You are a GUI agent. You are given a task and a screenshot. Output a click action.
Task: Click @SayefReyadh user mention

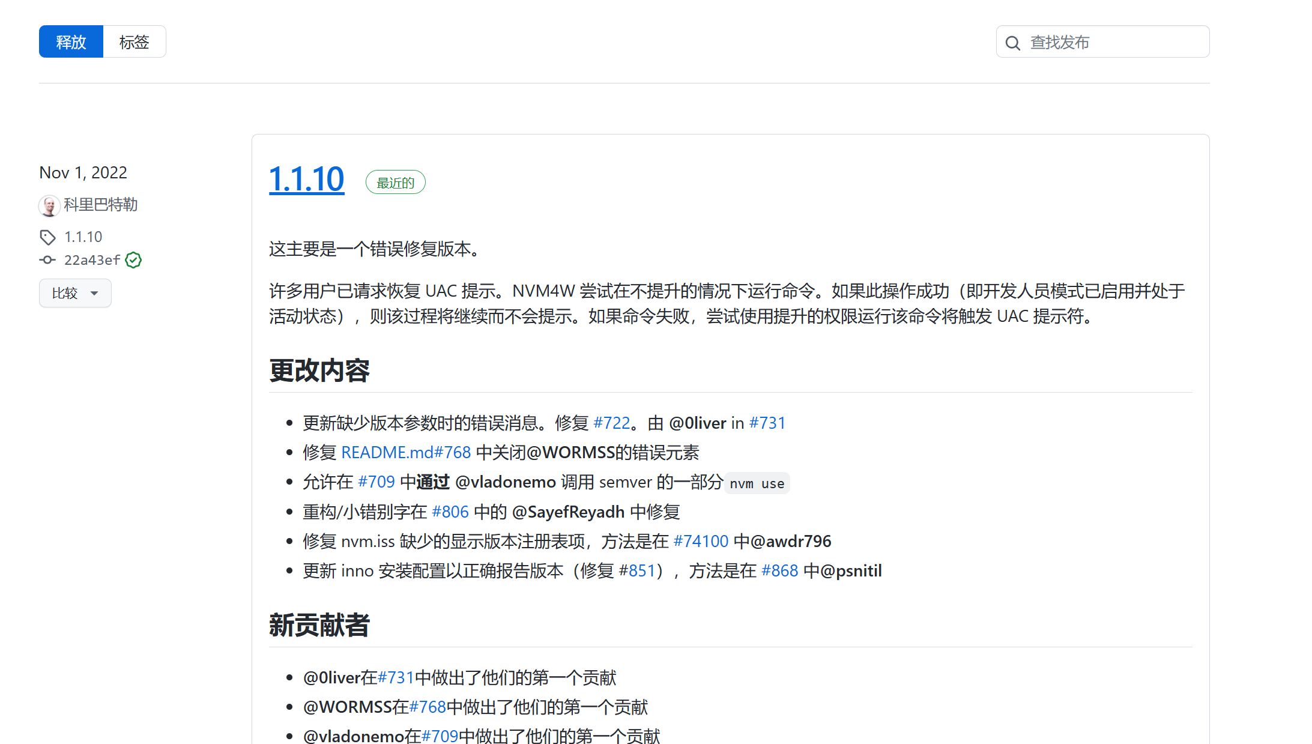click(568, 512)
